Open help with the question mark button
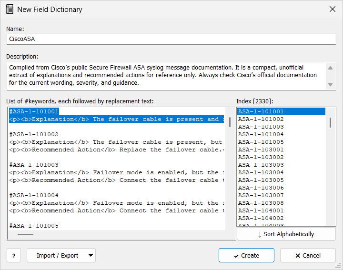This screenshot has width=343, height=270. pos(14,255)
